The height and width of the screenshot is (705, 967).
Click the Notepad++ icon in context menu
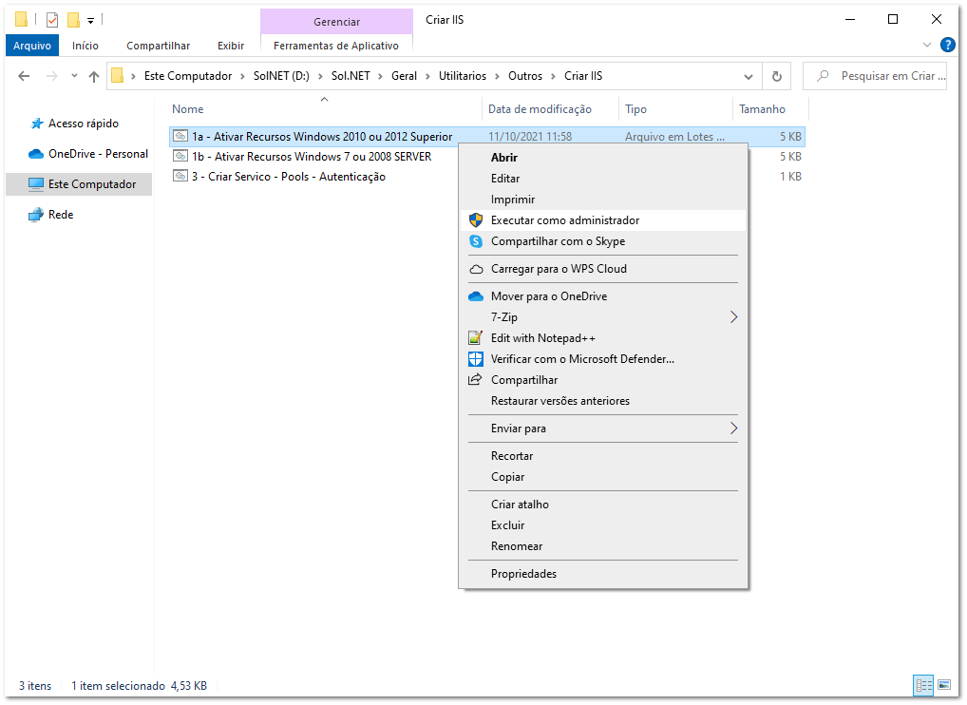click(x=476, y=338)
